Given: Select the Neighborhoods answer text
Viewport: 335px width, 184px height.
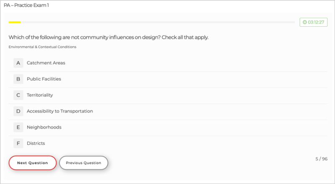Looking at the screenshot, I should [x=44, y=127].
